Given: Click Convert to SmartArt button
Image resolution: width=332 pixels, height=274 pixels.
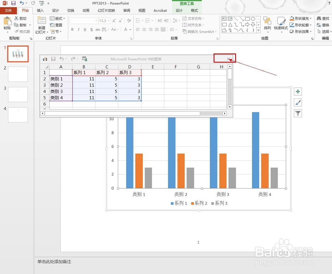Looking at the screenshot, I should [199, 31].
